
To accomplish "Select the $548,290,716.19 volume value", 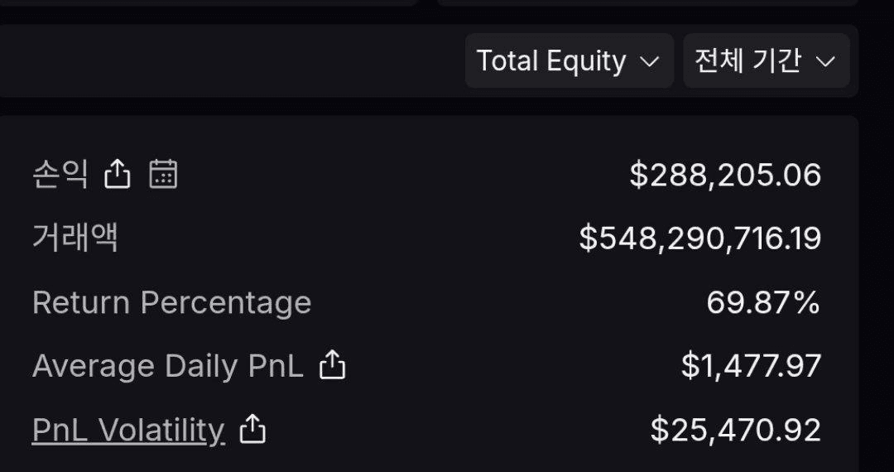I will click(700, 238).
